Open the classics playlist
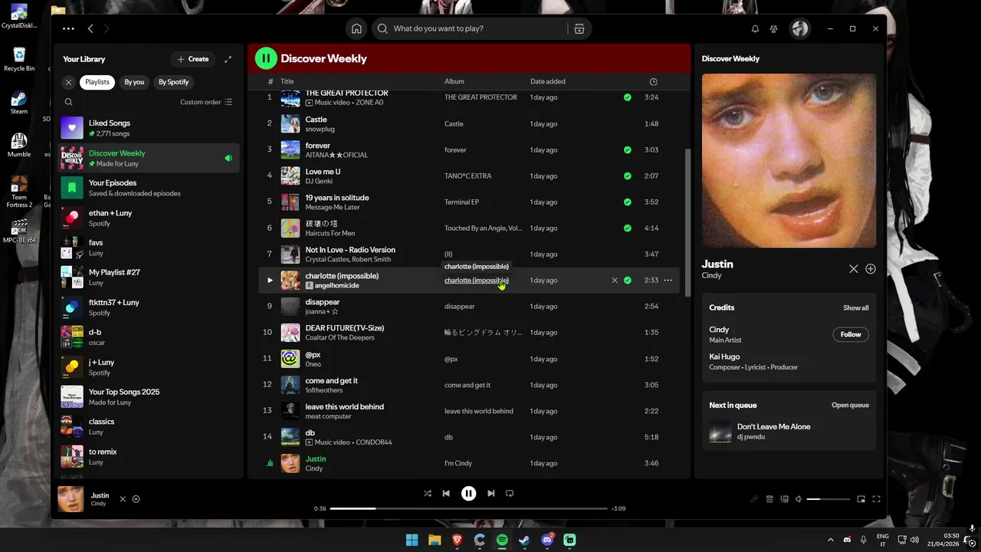Viewport: 981px width, 552px height. pos(149,426)
